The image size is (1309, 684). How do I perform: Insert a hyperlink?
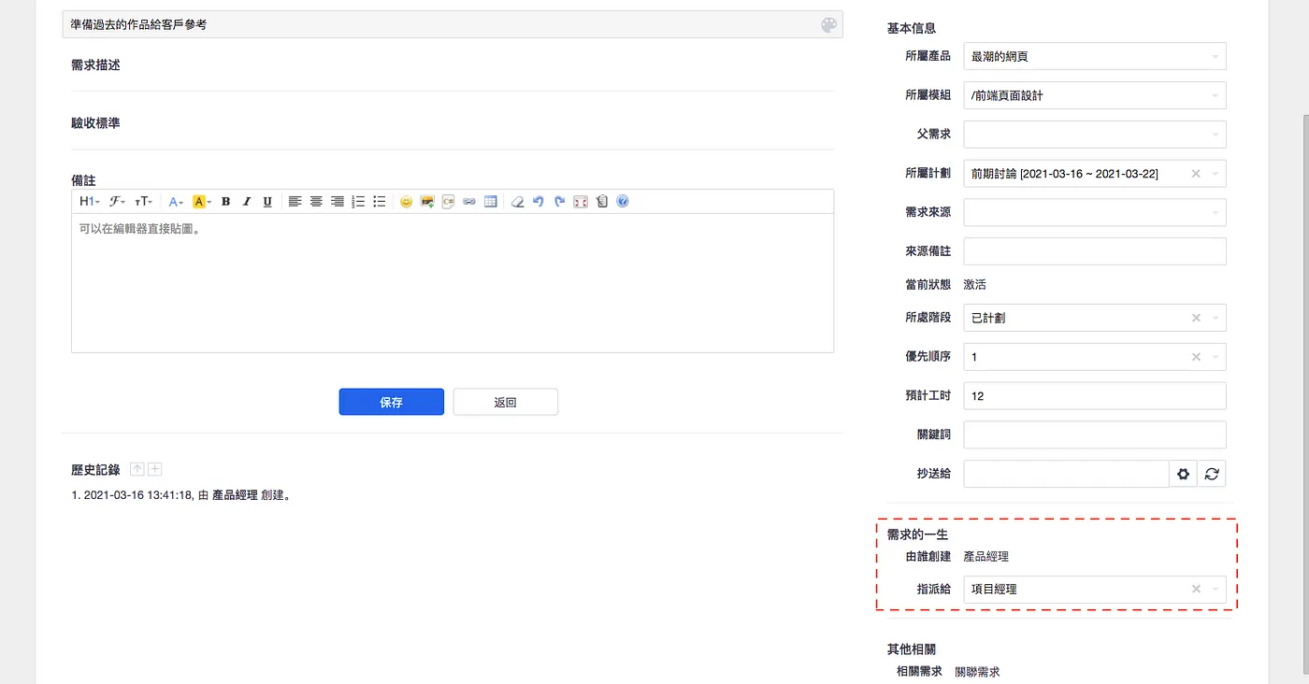[x=469, y=201]
